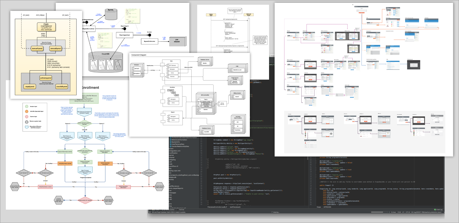Select VendorRelationshipData in project tree
This screenshot has height=223, width=459.
click(180, 146)
